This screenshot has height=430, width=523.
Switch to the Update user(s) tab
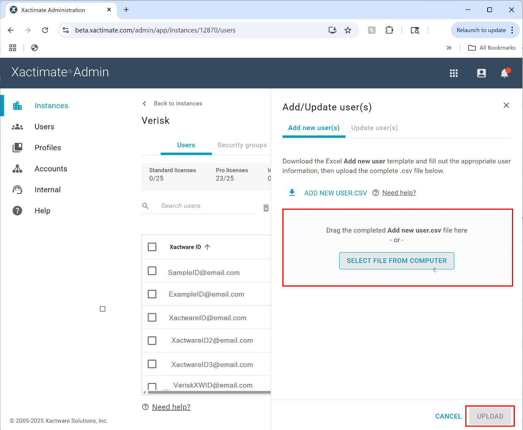point(374,128)
